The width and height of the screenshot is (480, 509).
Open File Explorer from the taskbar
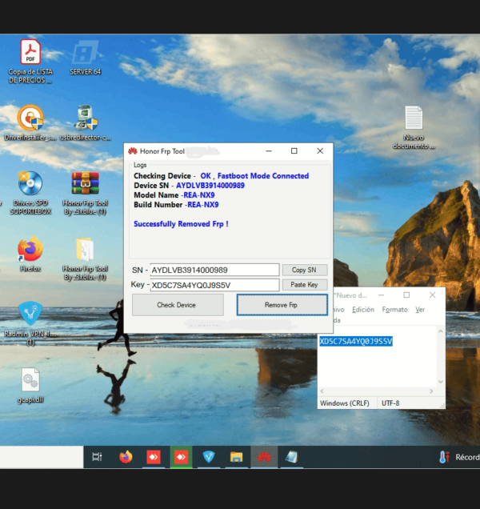tap(236, 457)
